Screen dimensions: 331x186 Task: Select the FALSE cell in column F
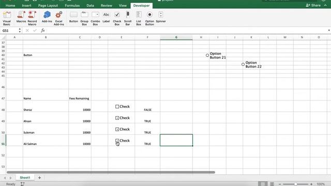coord(147,106)
